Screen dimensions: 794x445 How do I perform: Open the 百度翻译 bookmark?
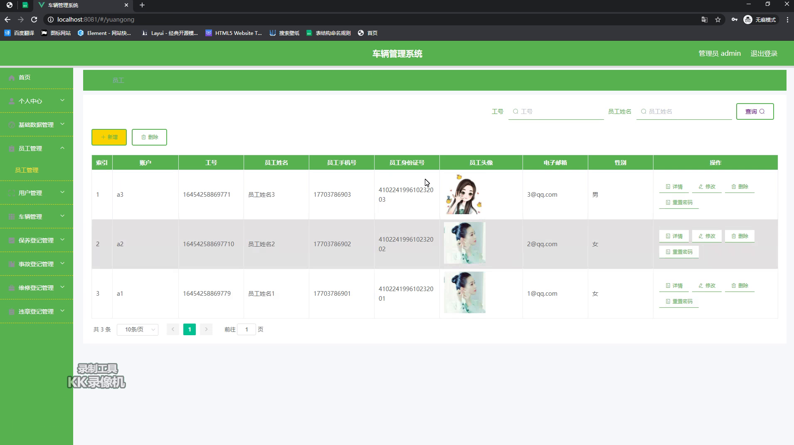pos(19,33)
